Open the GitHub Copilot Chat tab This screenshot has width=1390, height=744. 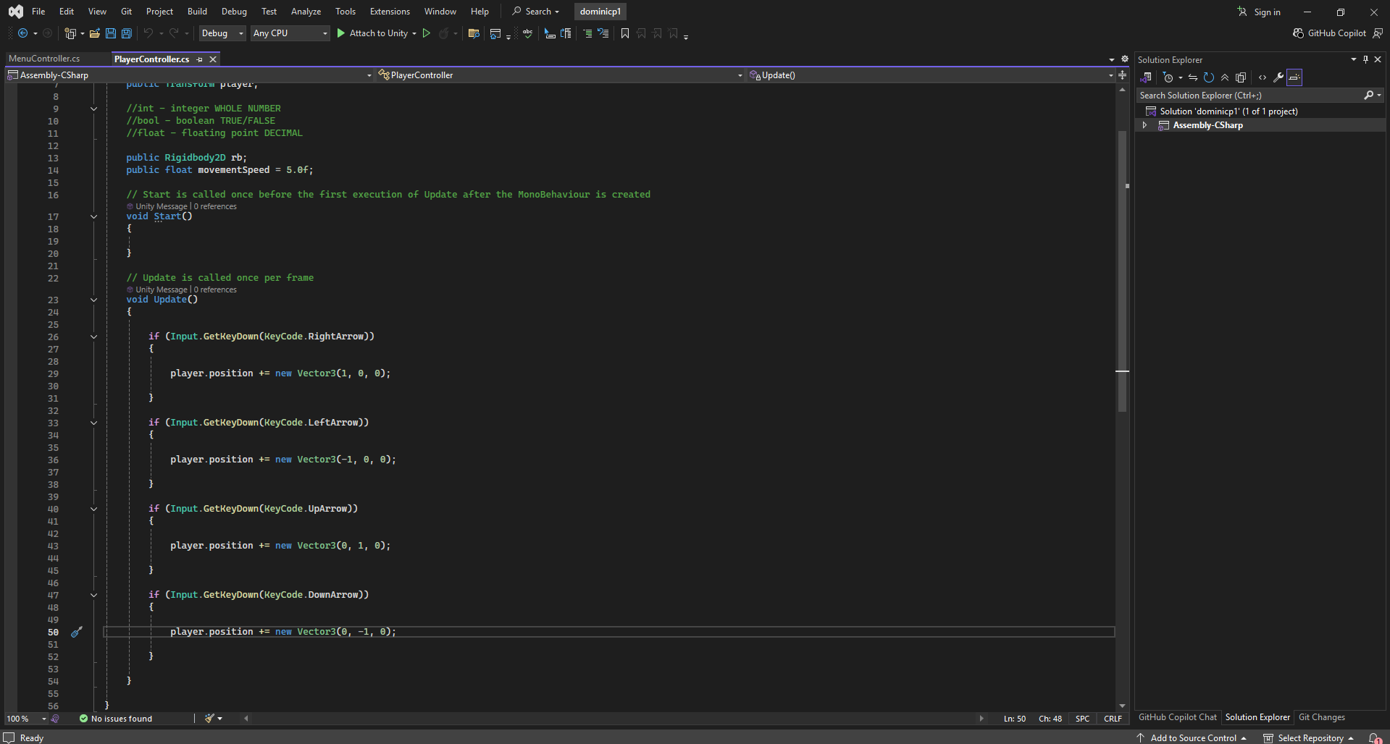(x=1178, y=717)
